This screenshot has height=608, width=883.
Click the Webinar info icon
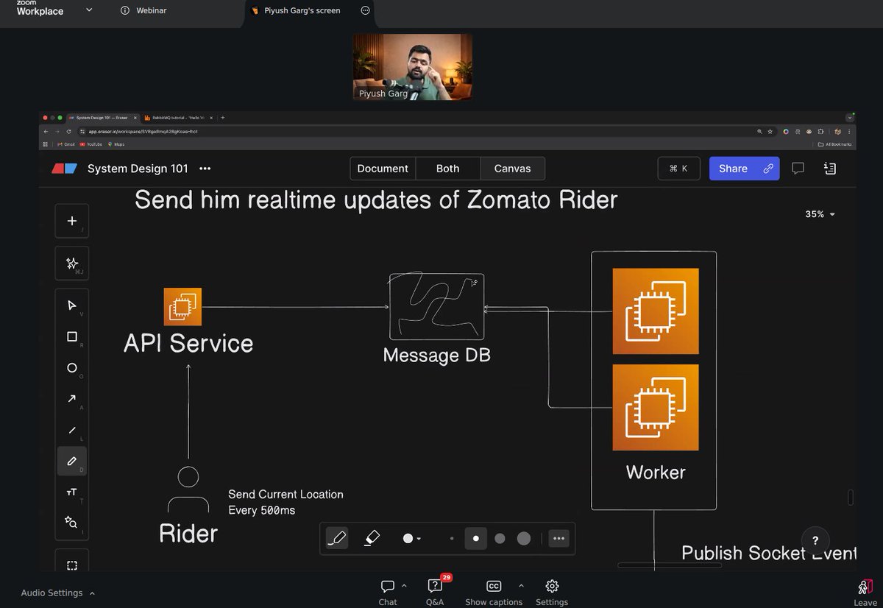[x=124, y=11]
